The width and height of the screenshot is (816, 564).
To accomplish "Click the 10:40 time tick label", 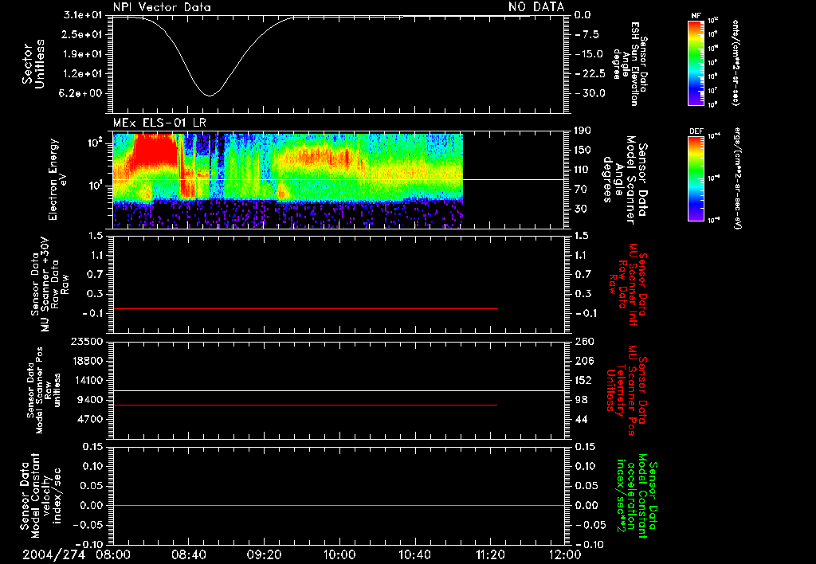I will pos(414,555).
